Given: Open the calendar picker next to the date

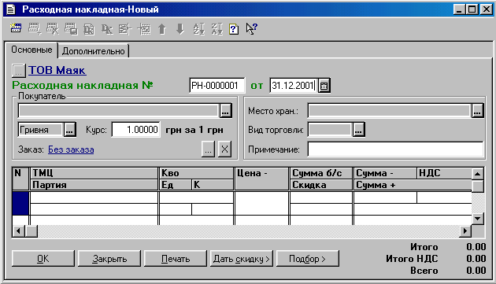Looking at the screenshot, I should pyautogui.click(x=324, y=86).
